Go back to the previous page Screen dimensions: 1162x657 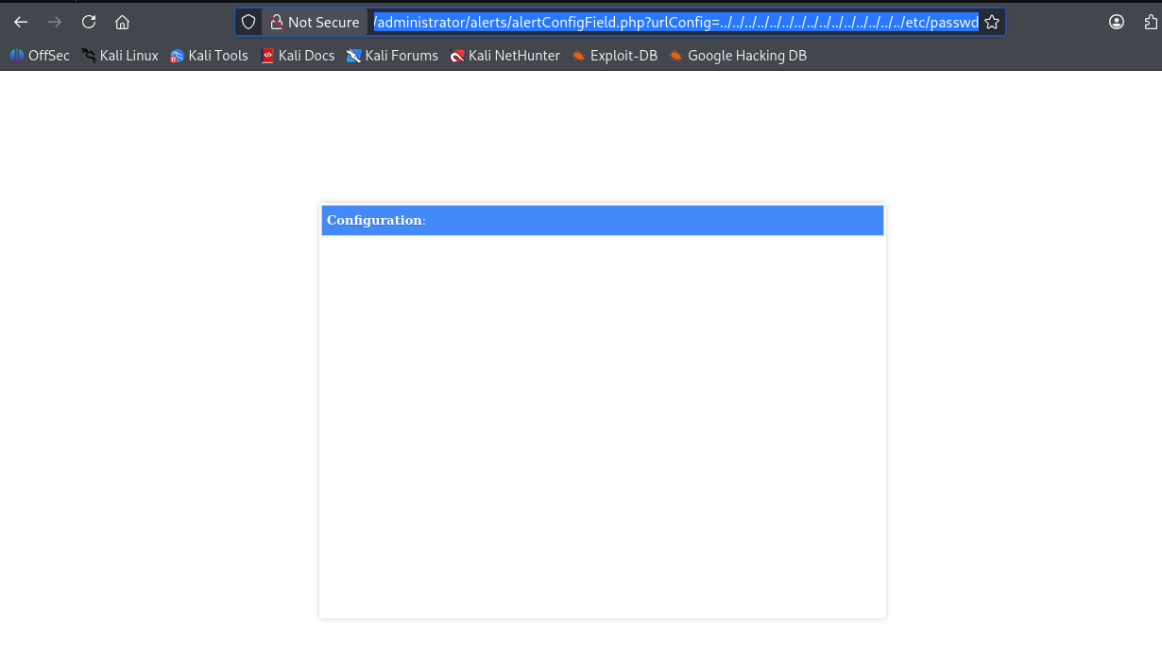tap(21, 22)
